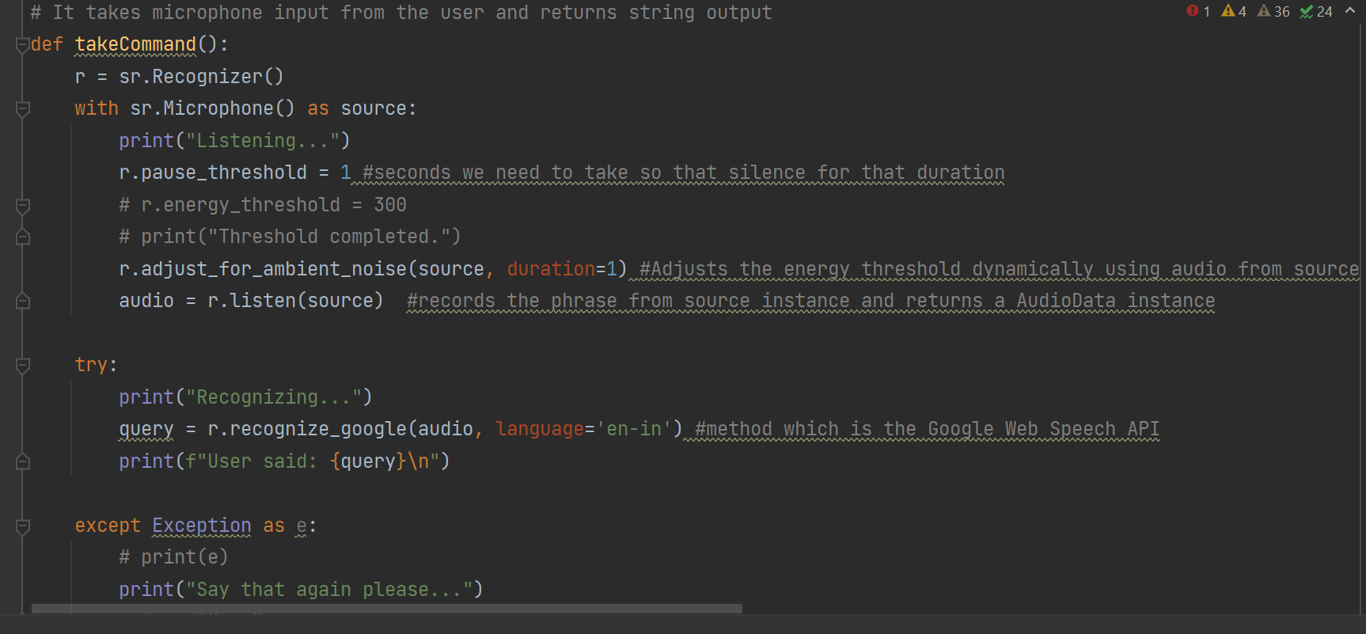Image resolution: width=1366 pixels, height=634 pixels.
Task: Click the horizontal scrollbar at editor bottom
Action: coord(386,609)
